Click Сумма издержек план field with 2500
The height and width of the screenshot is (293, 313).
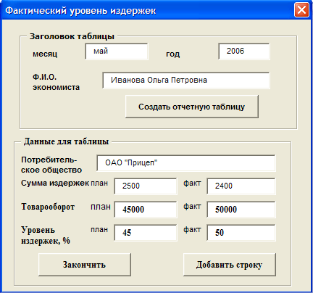click(146, 186)
